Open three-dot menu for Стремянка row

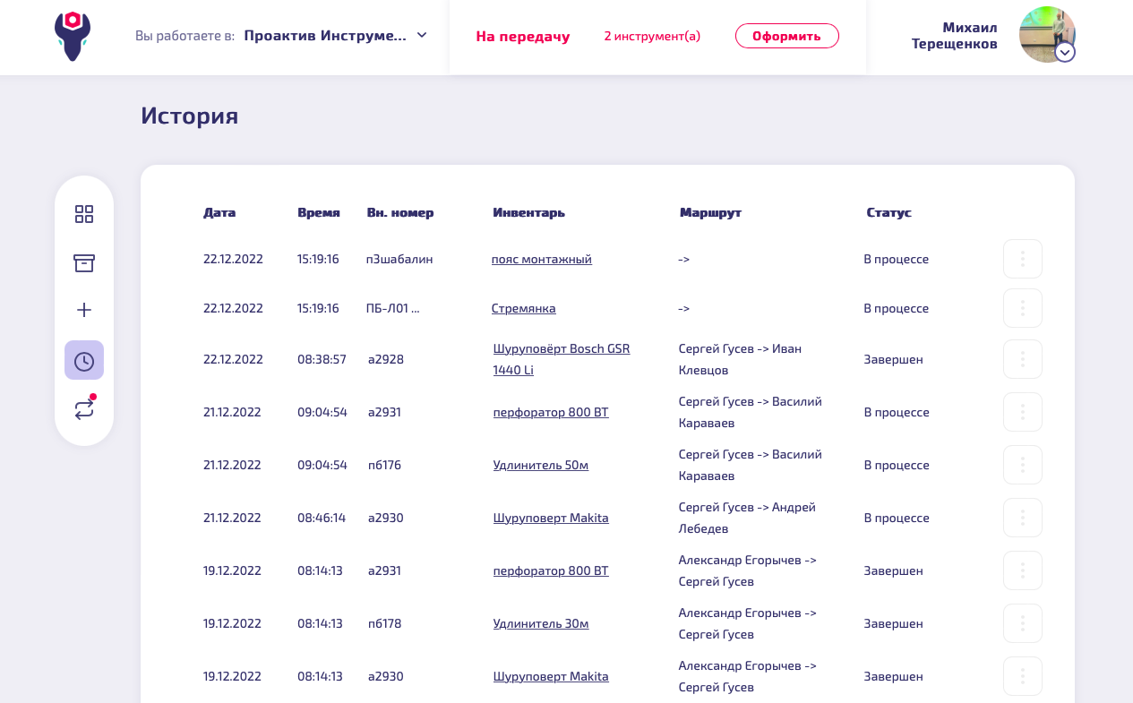click(x=1022, y=308)
